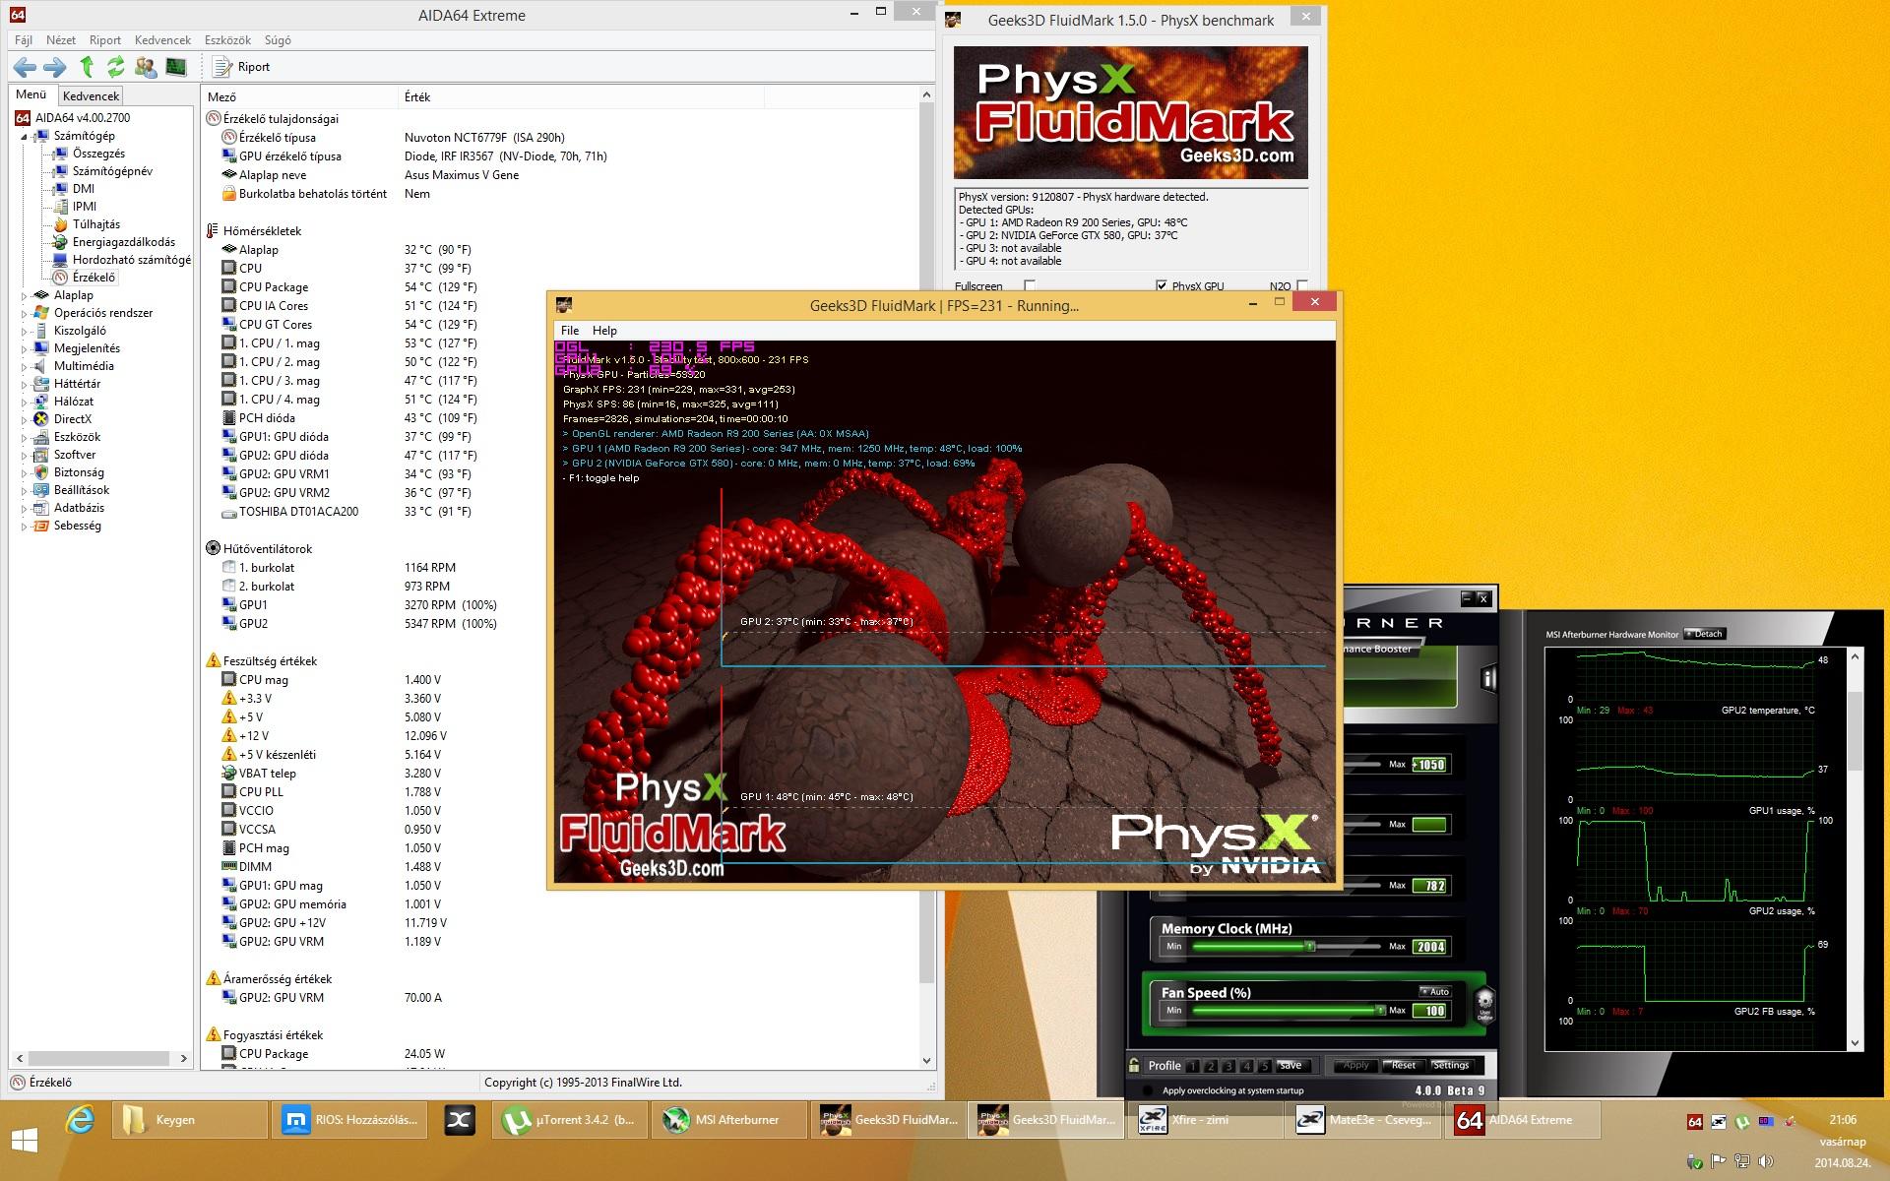Select Összegzés in the AIDA64 tree
The height and width of the screenshot is (1181, 1890).
coord(98,154)
